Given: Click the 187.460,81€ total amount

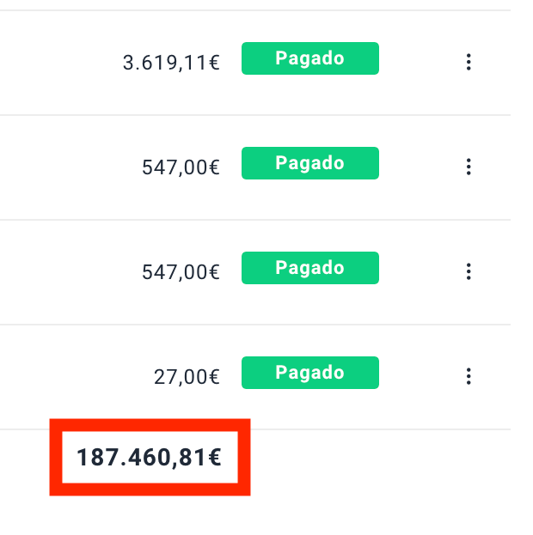Looking at the screenshot, I should pyautogui.click(x=150, y=458).
